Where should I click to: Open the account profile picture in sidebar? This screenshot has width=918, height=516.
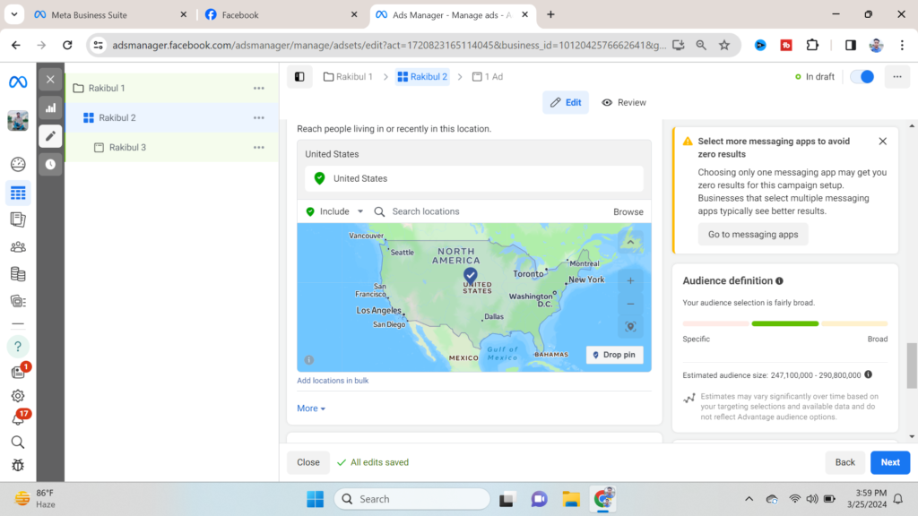pos(18,121)
